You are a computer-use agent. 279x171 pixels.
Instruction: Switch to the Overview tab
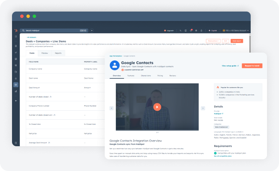coord(117,76)
